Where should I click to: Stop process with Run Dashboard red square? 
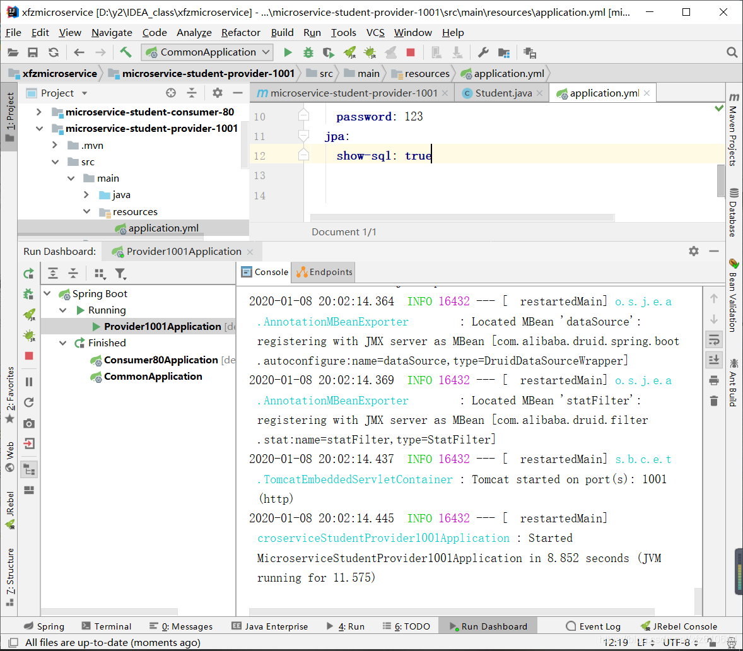(x=29, y=356)
